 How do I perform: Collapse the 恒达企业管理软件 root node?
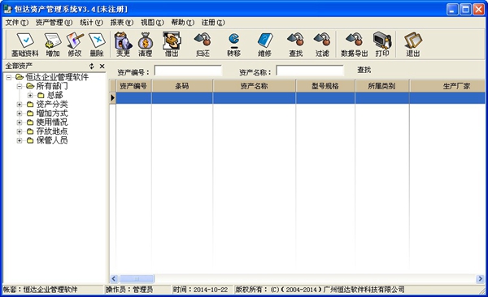tap(9, 77)
